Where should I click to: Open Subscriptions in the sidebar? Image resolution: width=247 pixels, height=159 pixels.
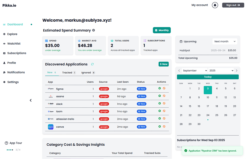click(x=17, y=53)
